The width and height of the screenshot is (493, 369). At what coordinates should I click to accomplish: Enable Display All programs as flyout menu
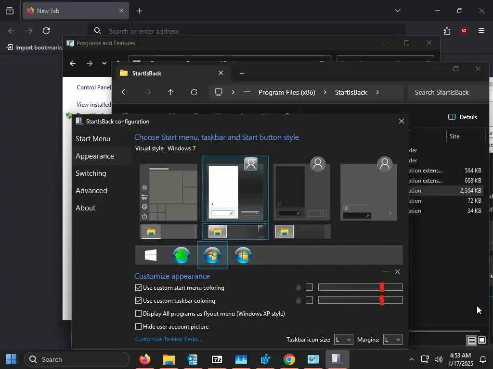coord(138,313)
